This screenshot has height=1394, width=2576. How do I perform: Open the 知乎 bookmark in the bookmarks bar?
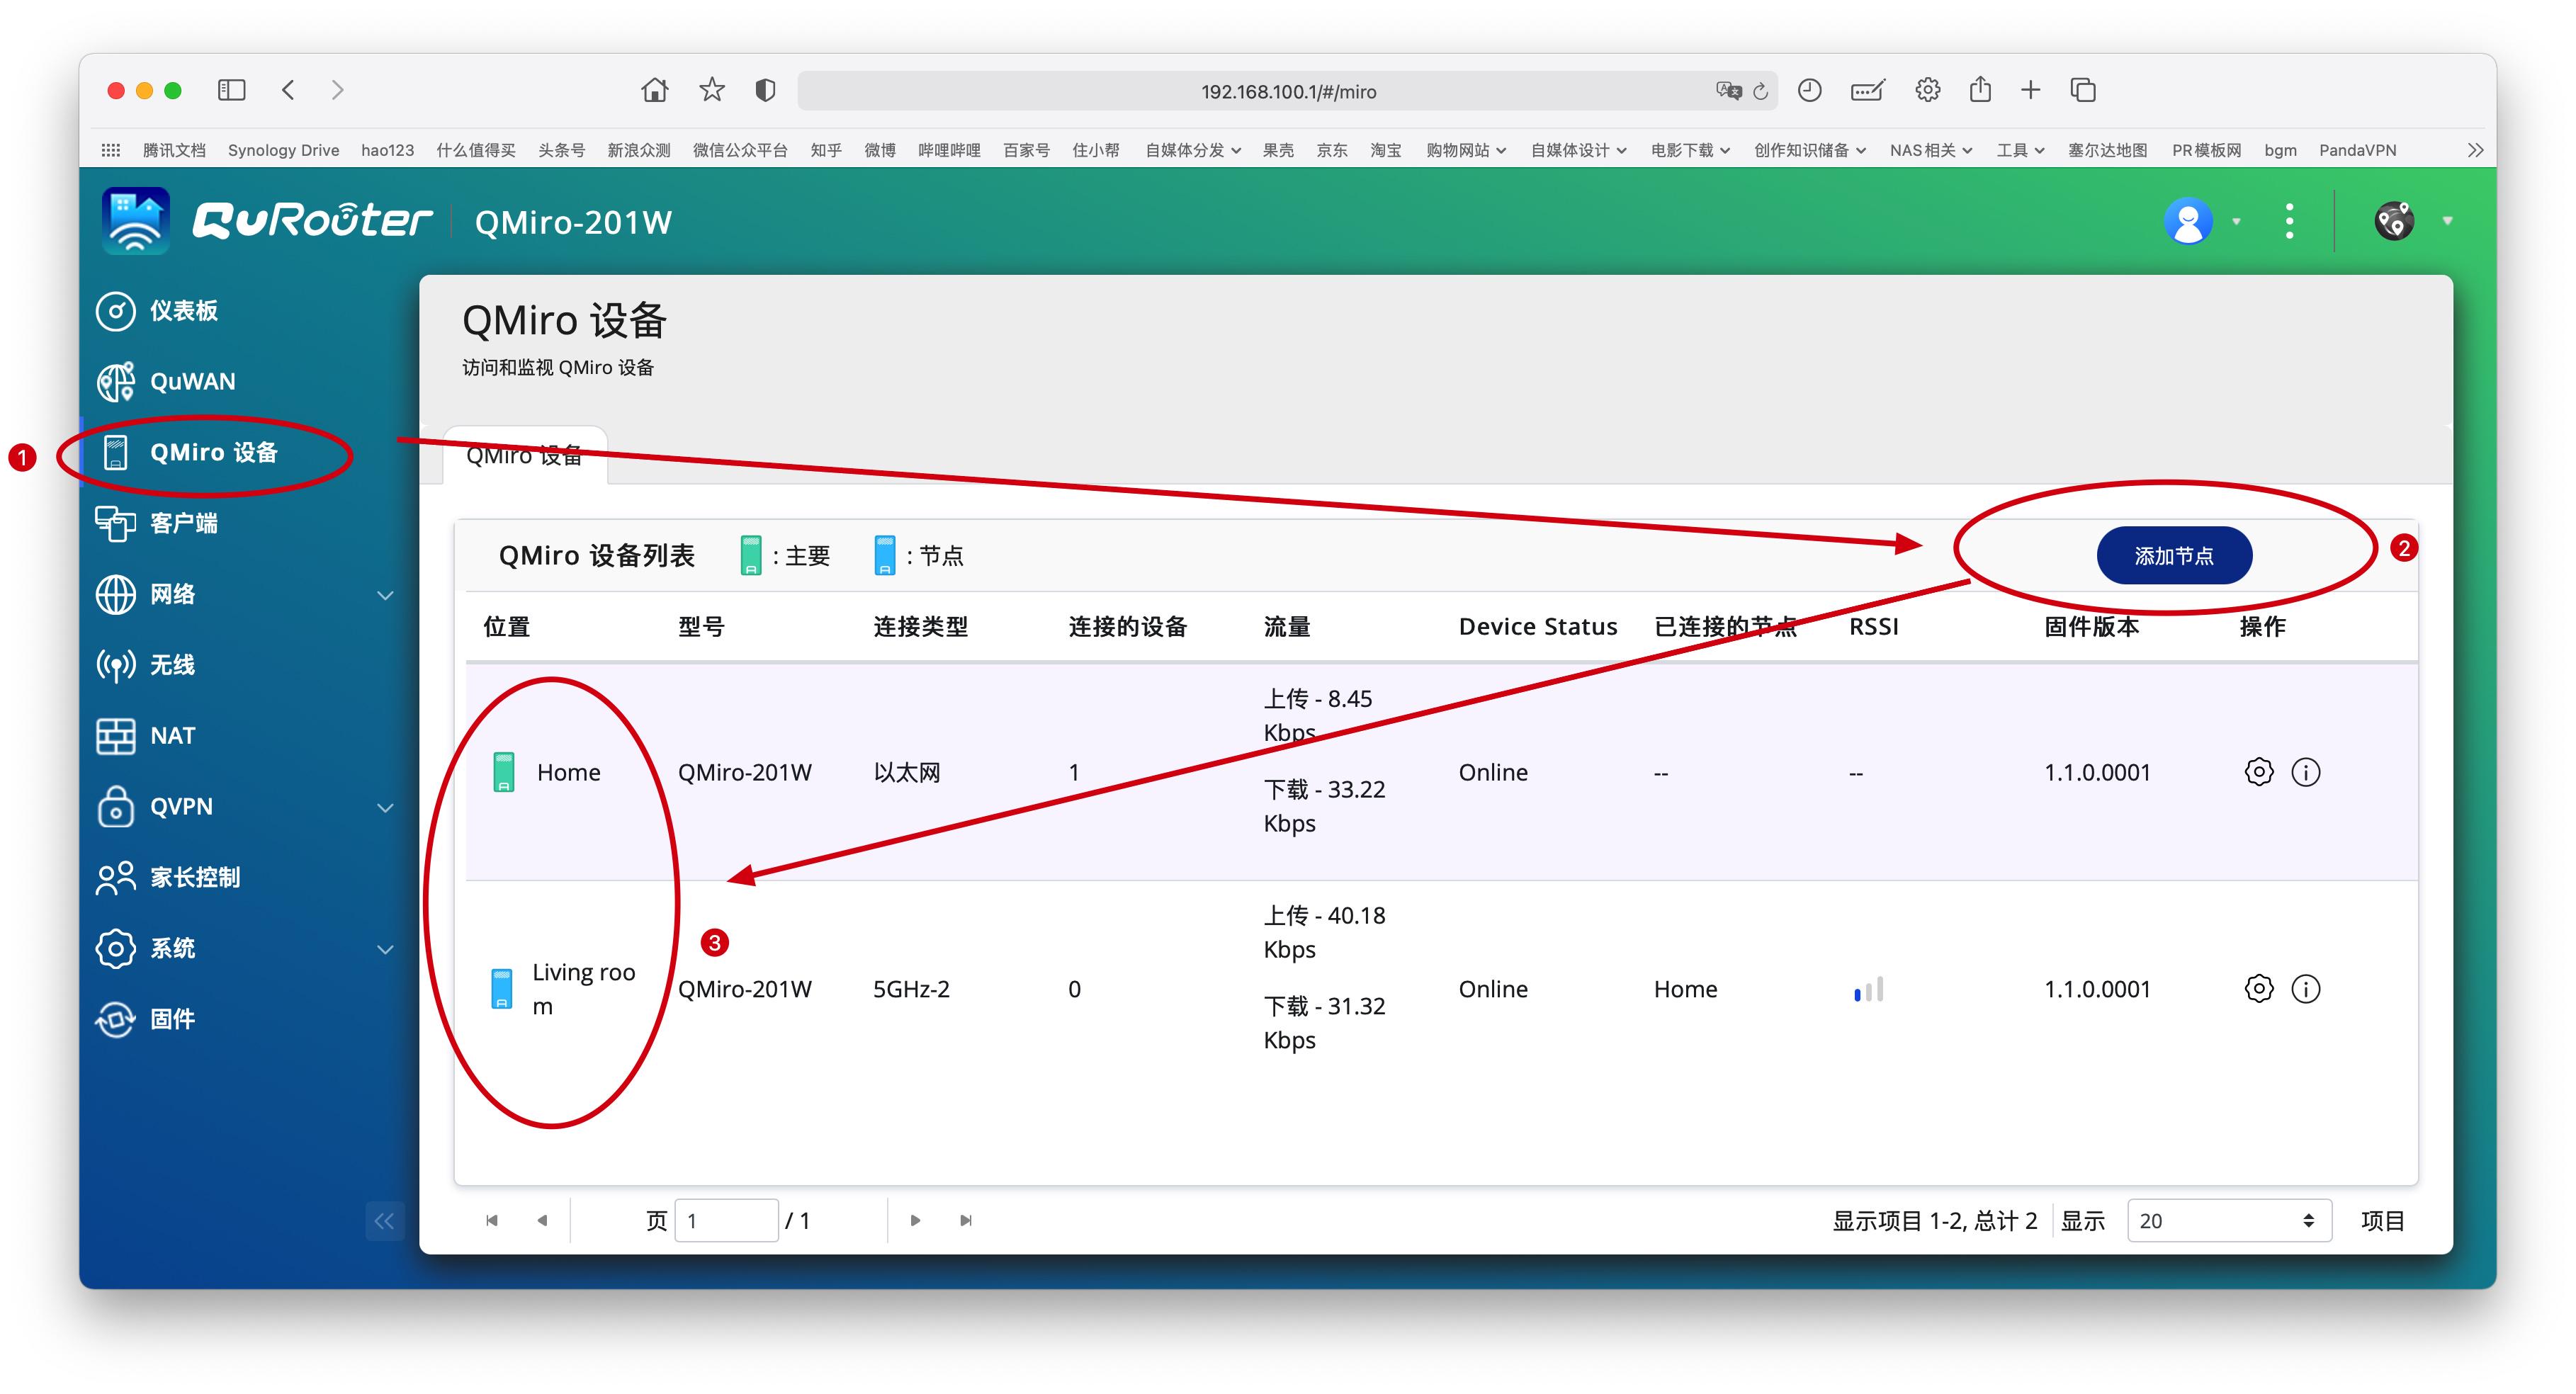(x=826, y=150)
